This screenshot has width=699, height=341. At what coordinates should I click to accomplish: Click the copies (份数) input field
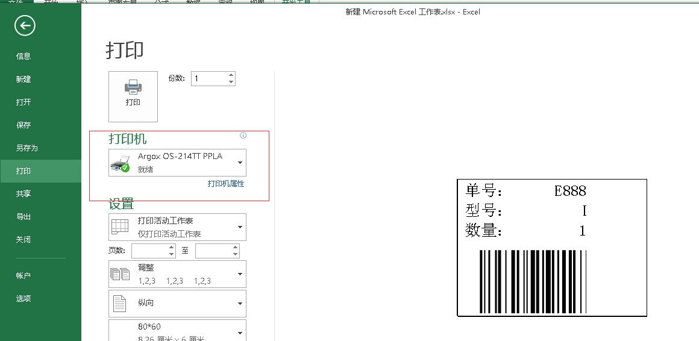pyautogui.click(x=208, y=79)
